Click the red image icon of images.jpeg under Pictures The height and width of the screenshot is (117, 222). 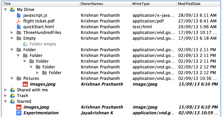[25, 84]
